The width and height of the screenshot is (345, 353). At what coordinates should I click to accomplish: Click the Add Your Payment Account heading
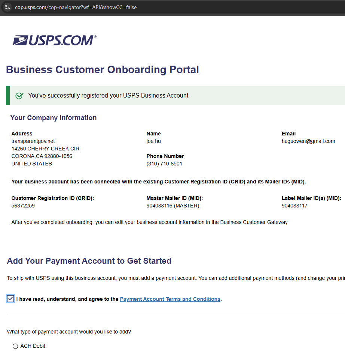click(x=89, y=261)
